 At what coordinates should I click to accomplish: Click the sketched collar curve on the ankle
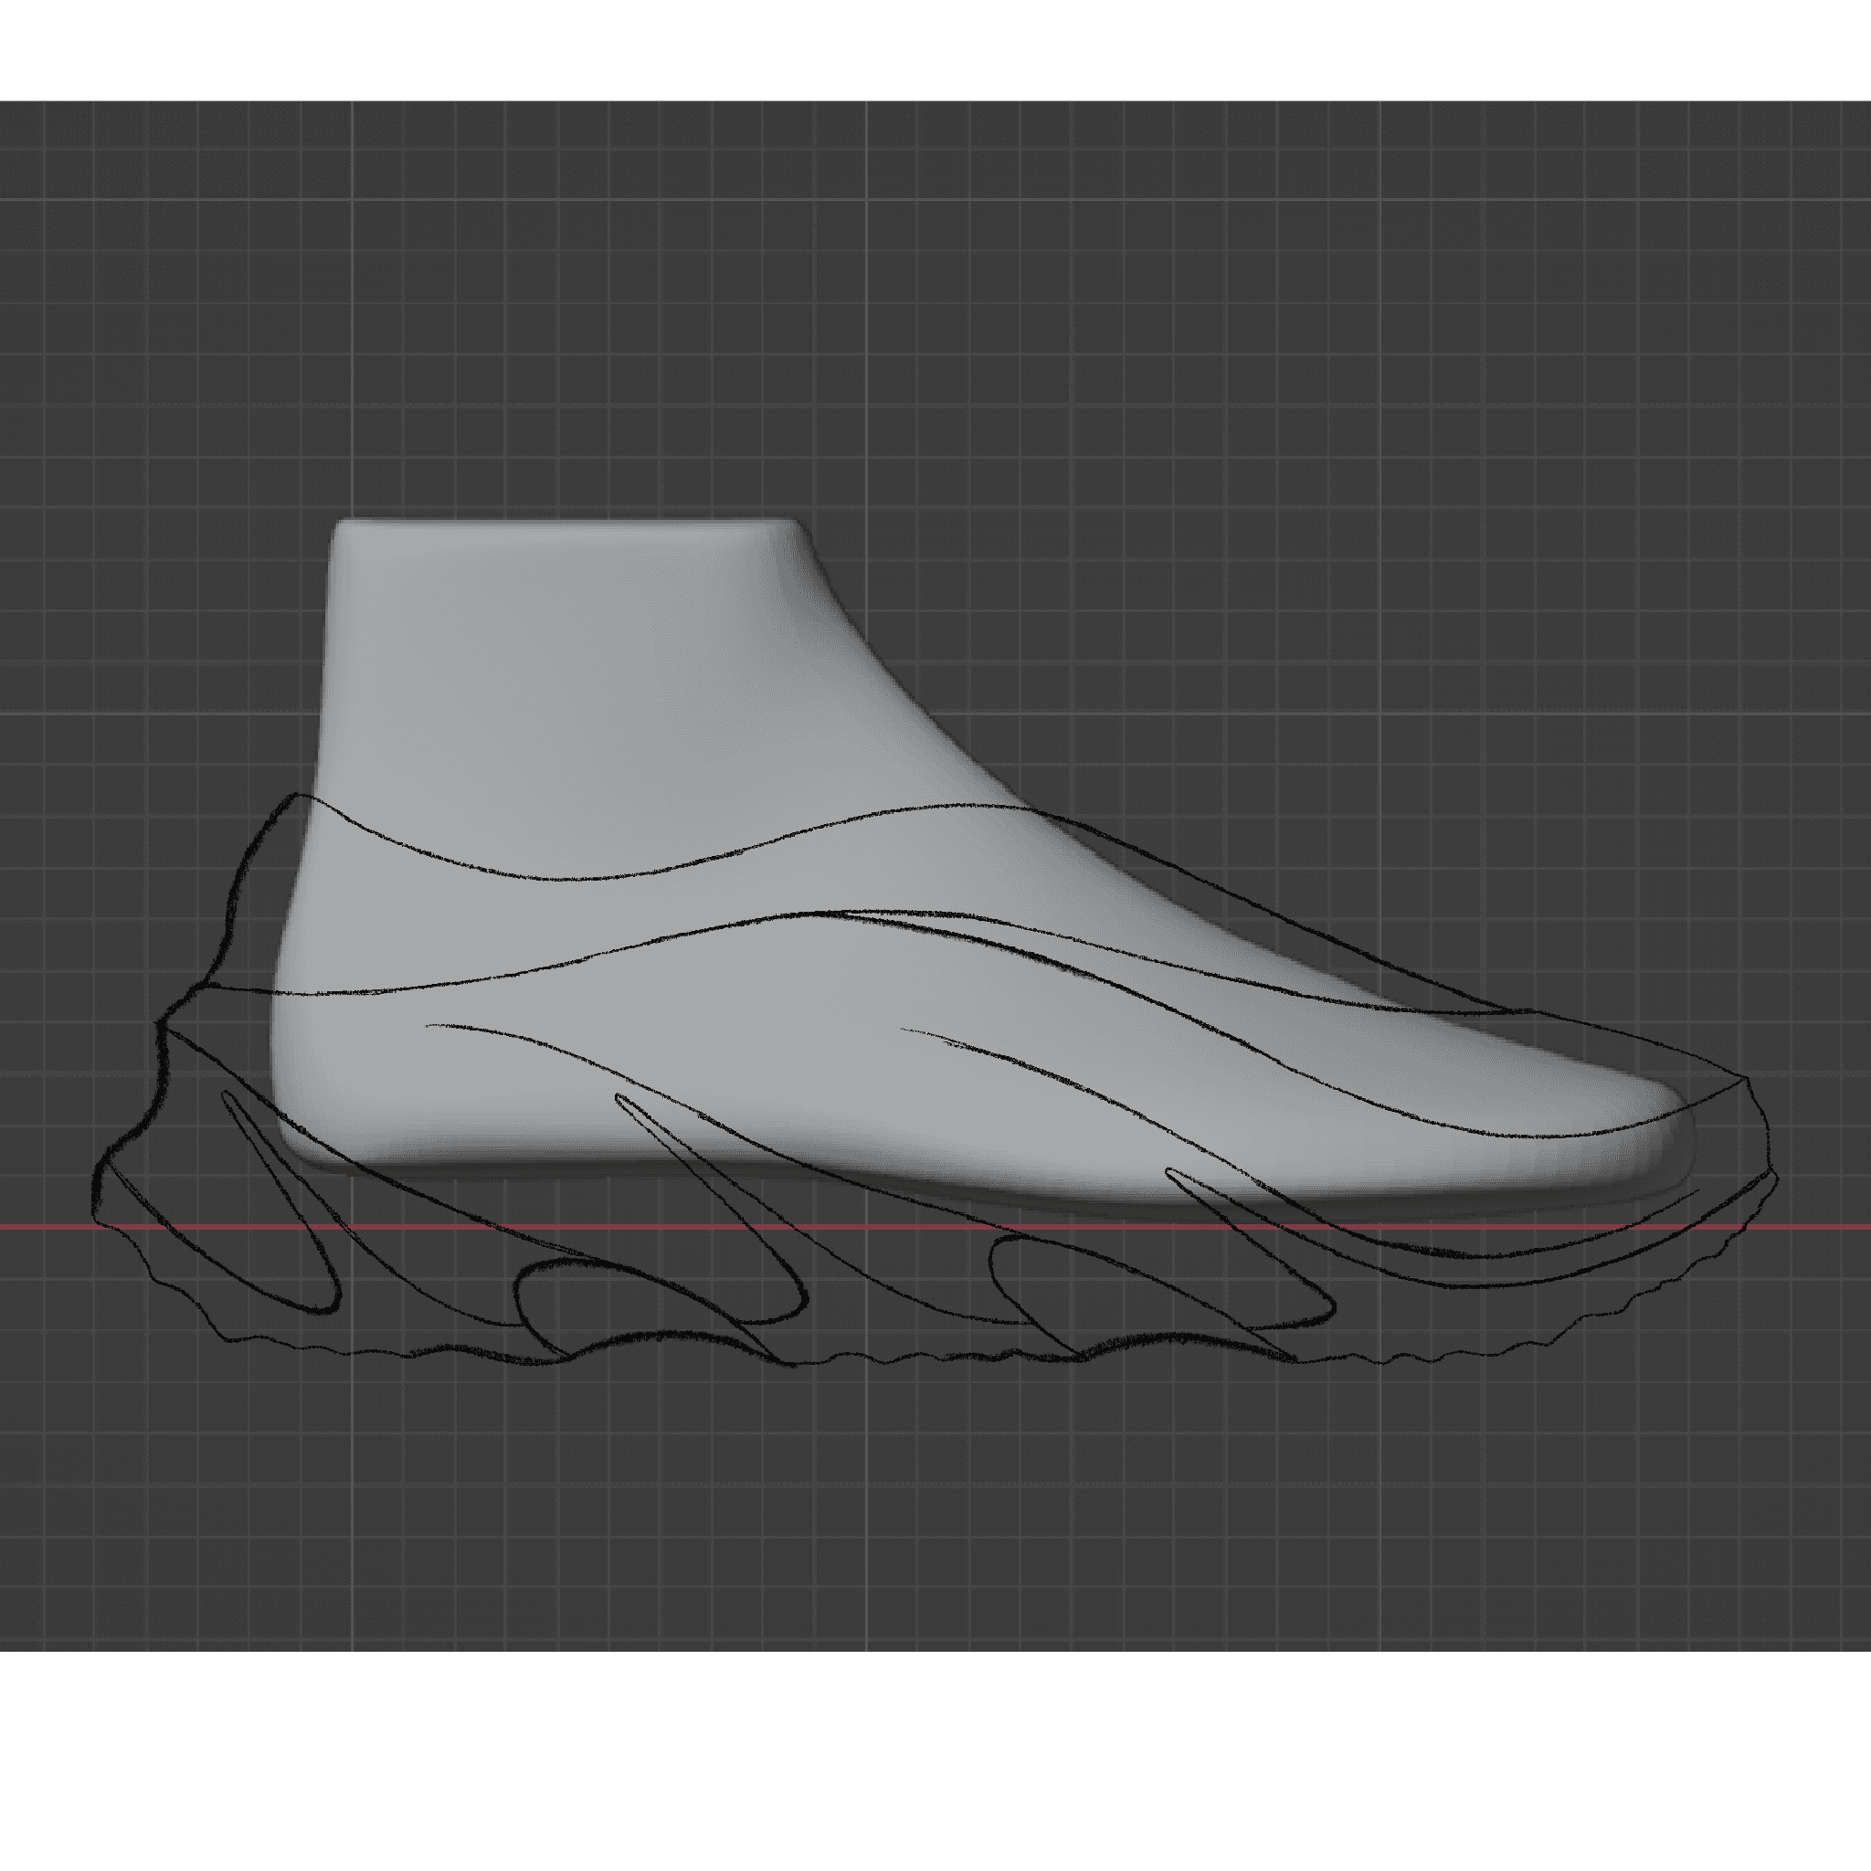pyautogui.click(x=581, y=877)
